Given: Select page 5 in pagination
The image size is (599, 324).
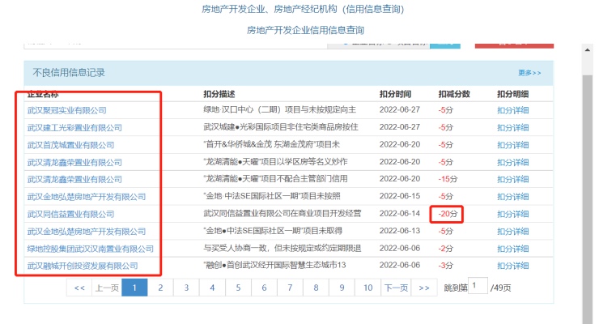Looking at the screenshot, I should click(x=238, y=288).
